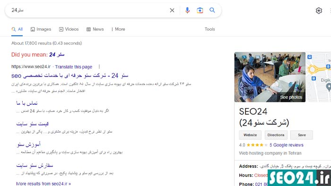Click the Save button in knowledge panel
Screen dimensions: 331x186
pos(302,135)
